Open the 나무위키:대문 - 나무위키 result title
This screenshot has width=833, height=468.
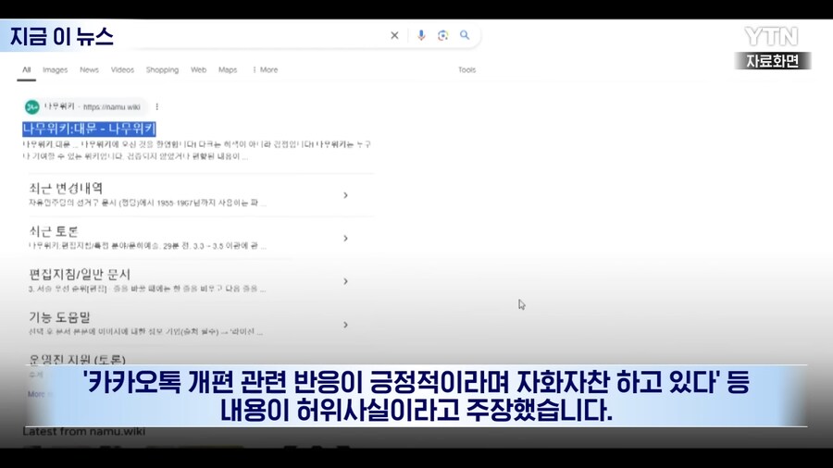click(x=89, y=129)
